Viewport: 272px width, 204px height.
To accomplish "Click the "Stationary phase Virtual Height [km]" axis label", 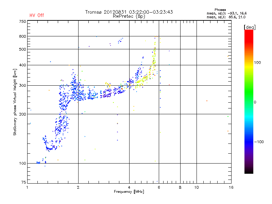I will 15,102.
